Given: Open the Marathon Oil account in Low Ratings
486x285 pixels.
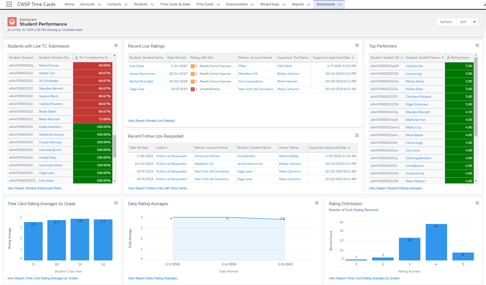Looking at the screenshot, I should tap(248, 74).
